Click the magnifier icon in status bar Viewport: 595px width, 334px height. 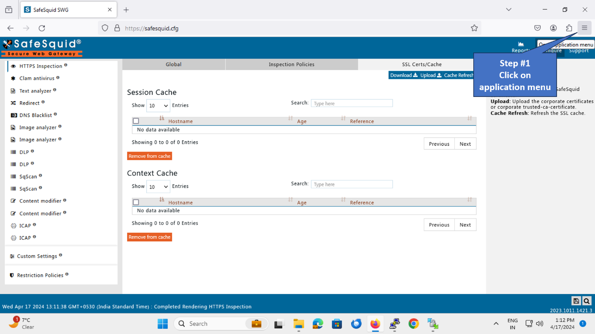pyautogui.click(x=586, y=301)
